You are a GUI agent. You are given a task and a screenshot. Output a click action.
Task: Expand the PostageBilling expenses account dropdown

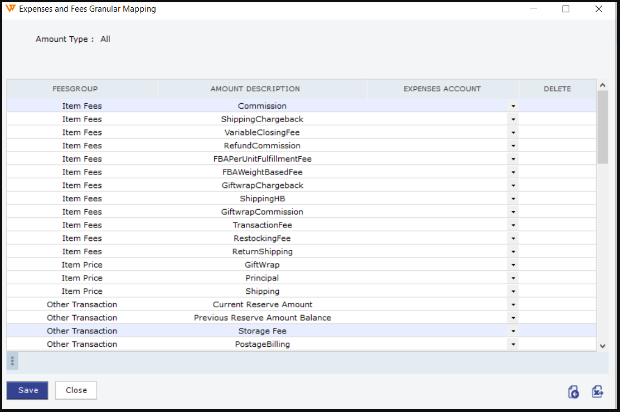512,345
